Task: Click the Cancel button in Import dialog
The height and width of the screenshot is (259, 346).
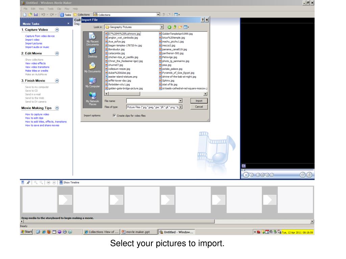Action: (x=199, y=107)
